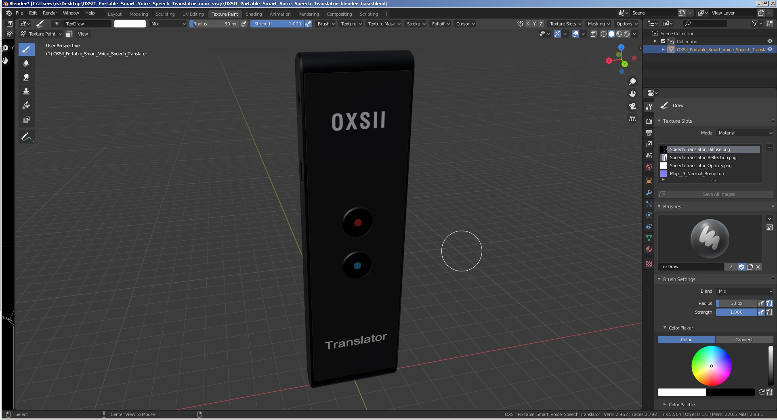Switch perspective/orthographic grid icon
777x420 pixels.
[632, 119]
